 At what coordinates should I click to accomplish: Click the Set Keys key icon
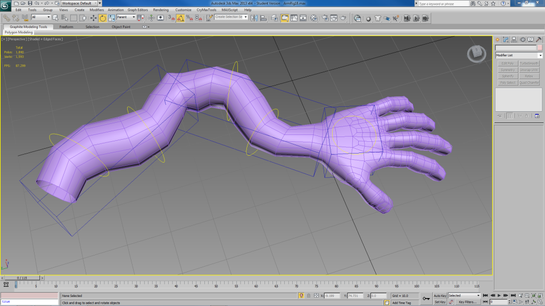coord(426,299)
